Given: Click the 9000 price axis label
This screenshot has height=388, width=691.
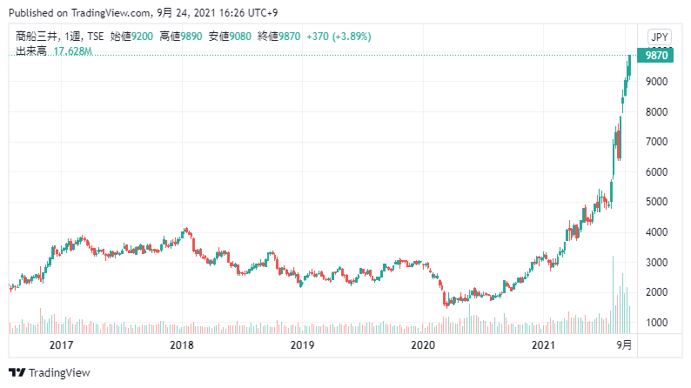Looking at the screenshot, I should (x=657, y=82).
